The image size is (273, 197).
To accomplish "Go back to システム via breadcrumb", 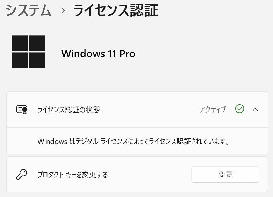I will pyautogui.click(x=29, y=10).
